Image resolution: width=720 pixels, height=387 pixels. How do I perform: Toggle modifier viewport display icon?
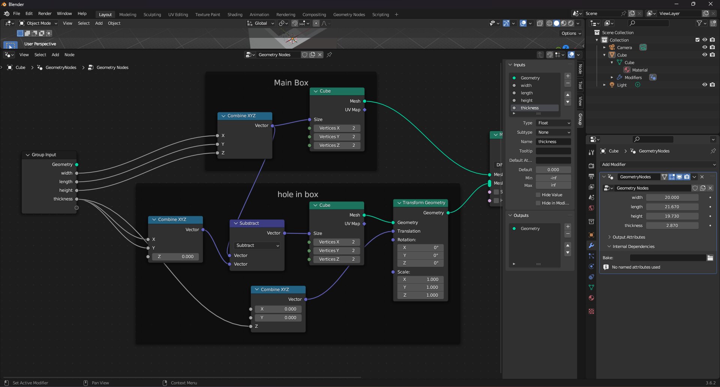point(679,177)
